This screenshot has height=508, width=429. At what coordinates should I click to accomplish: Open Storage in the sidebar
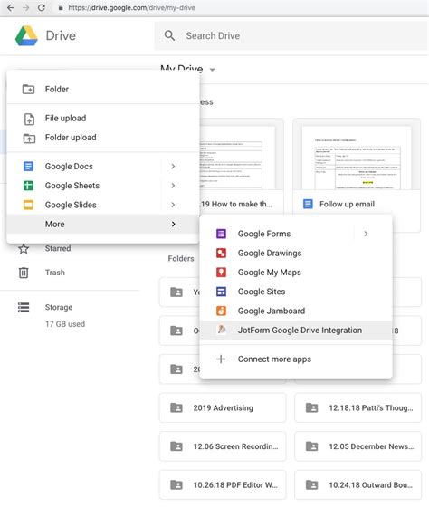tap(59, 307)
